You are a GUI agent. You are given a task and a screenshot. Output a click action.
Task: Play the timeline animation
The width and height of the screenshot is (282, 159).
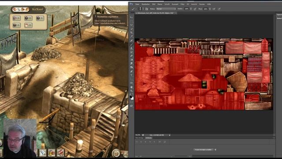pyautogui.click(x=145, y=142)
